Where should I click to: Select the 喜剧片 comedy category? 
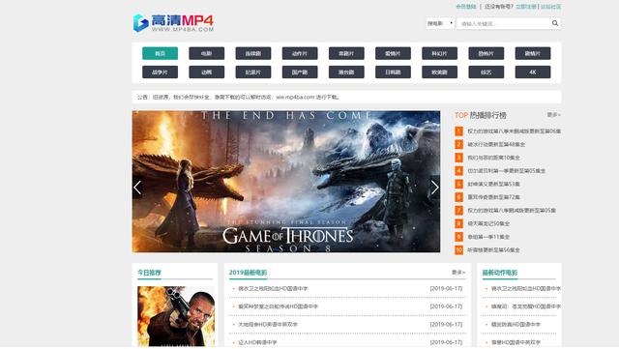click(x=346, y=53)
